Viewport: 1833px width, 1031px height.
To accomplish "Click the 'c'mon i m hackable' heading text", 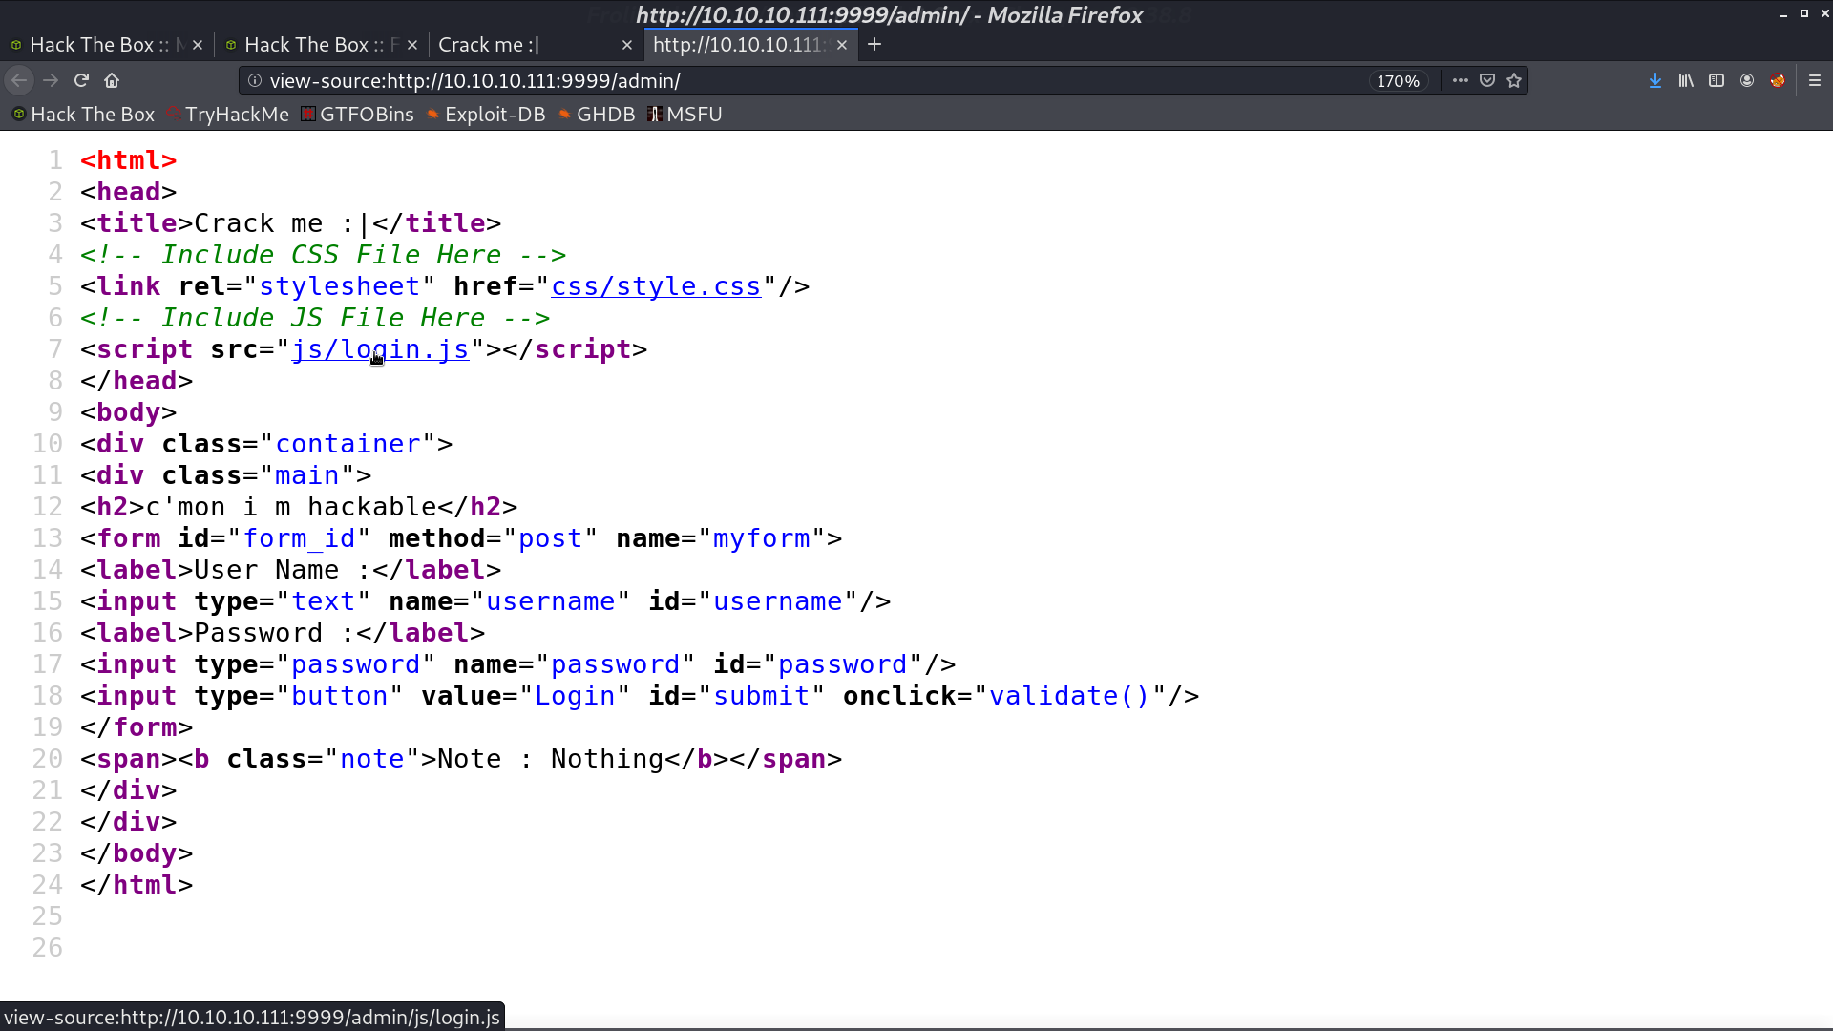I will tap(291, 507).
